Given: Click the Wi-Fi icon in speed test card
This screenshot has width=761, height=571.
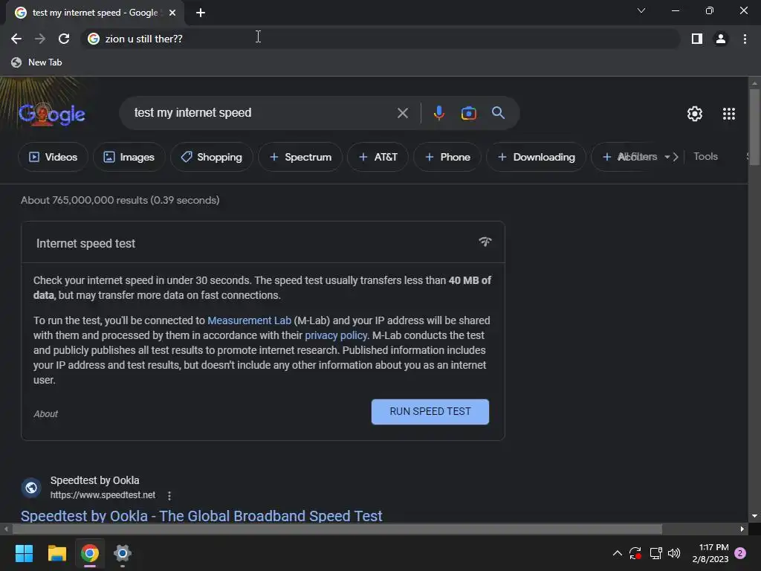Looking at the screenshot, I should [x=485, y=242].
